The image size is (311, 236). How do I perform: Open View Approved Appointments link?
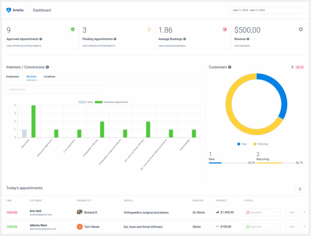point(24,46)
